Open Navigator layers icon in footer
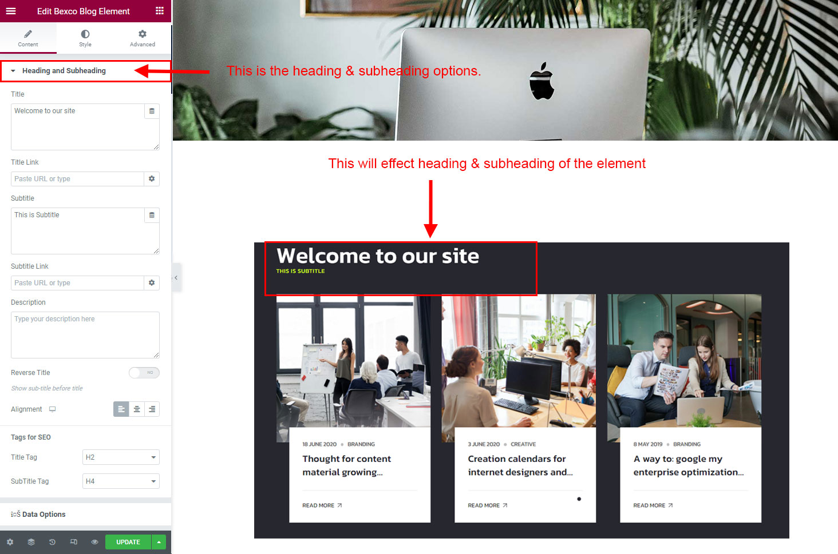This screenshot has height=554, width=838. [31, 542]
